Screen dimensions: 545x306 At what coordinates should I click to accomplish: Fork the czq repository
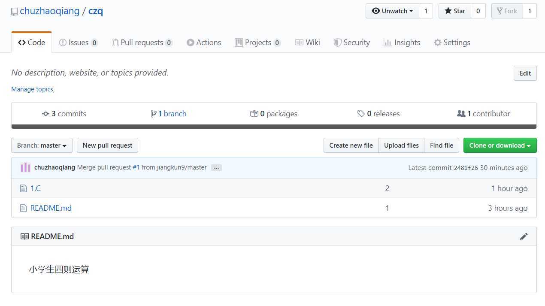(x=507, y=11)
